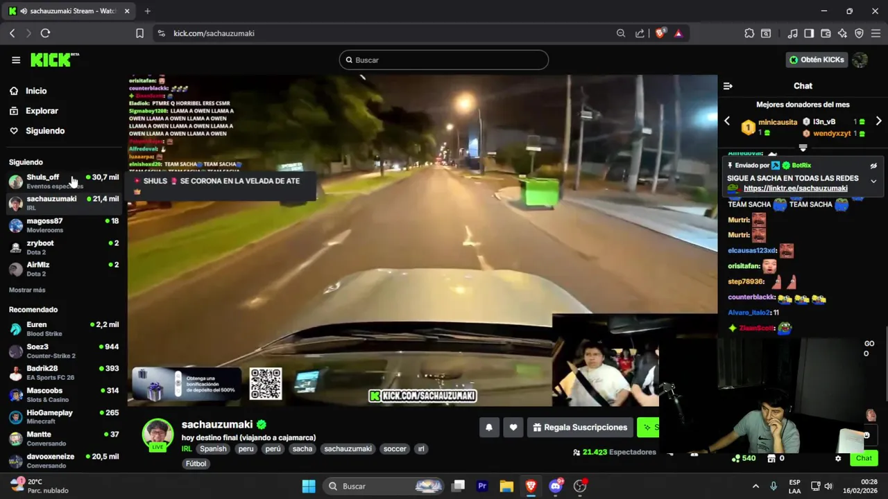888x499 pixels.
Task: Open sachauzumaki channel avatar
Action: pyautogui.click(x=157, y=434)
